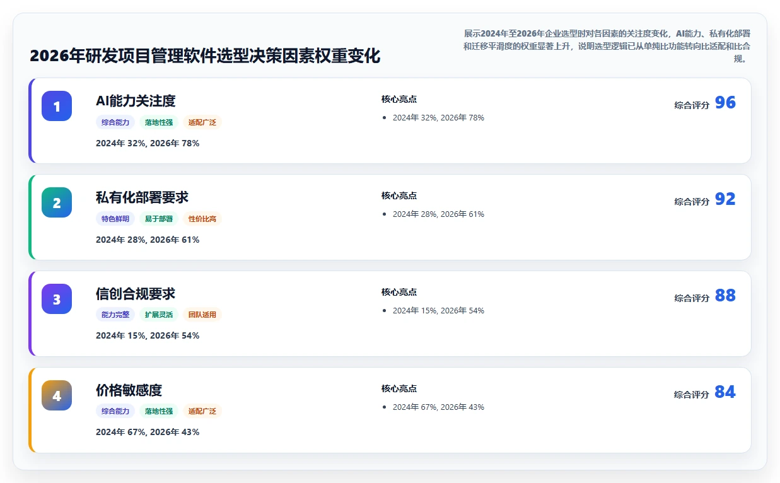This screenshot has height=483, width=780.
Task: Select the 'AI能力关注度' card title
Action: pos(136,101)
